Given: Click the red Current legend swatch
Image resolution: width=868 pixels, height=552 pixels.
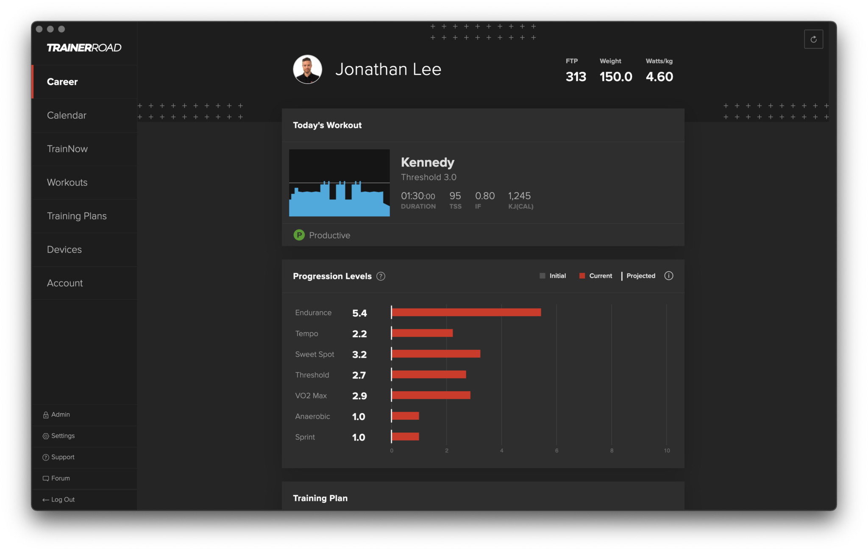Looking at the screenshot, I should pos(582,276).
